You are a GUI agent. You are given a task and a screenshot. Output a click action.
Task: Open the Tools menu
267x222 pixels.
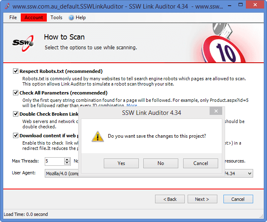[x=57, y=18]
